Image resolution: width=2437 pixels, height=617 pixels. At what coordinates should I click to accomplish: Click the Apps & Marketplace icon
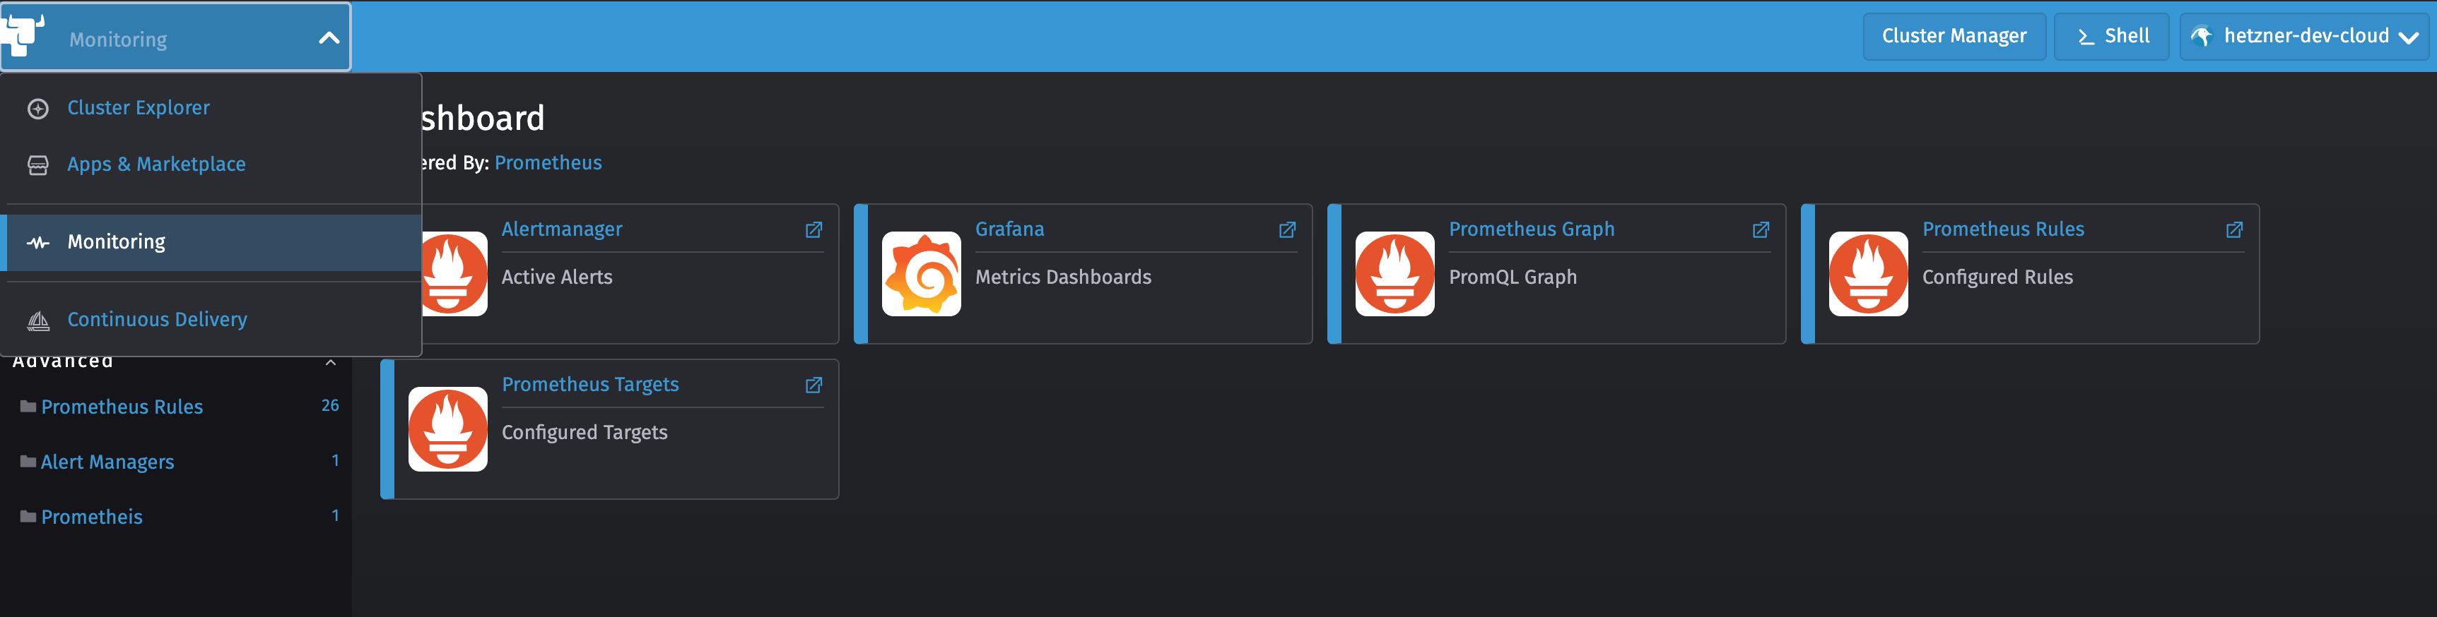(38, 164)
